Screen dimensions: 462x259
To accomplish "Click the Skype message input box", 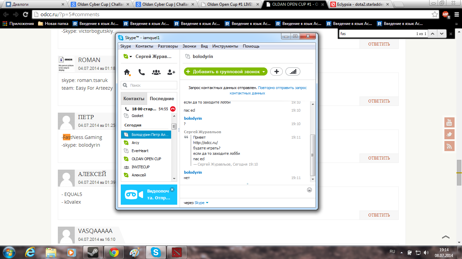I will pyautogui.click(x=244, y=190).
